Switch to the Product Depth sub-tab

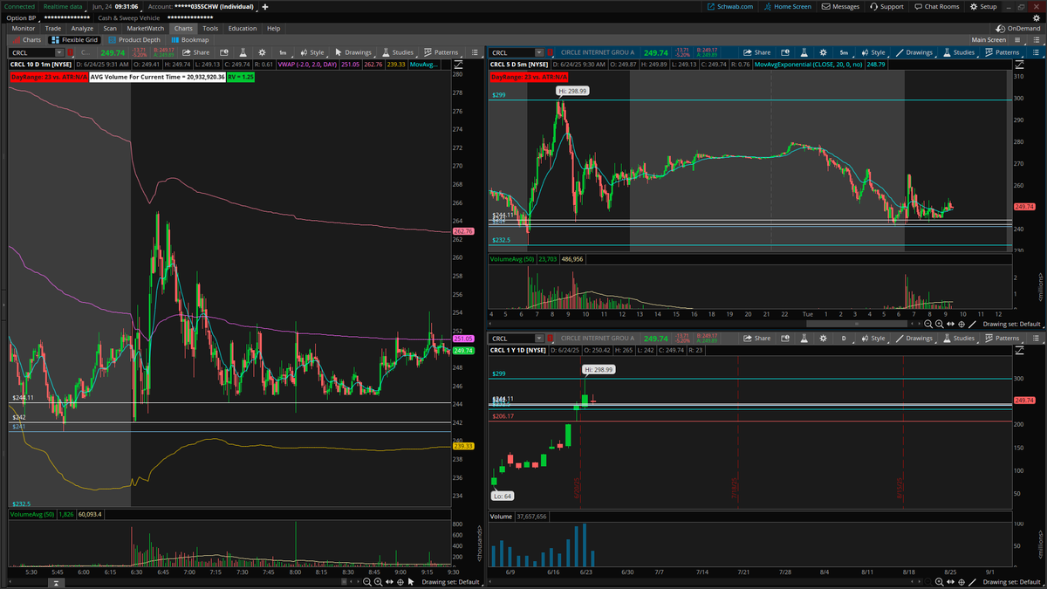(x=133, y=39)
